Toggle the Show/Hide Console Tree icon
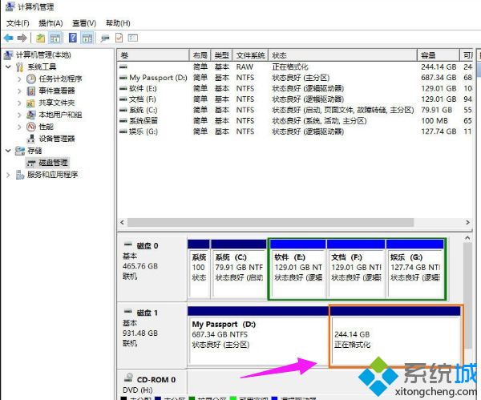Viewport: 481px width, 400px height. point(55,38)
